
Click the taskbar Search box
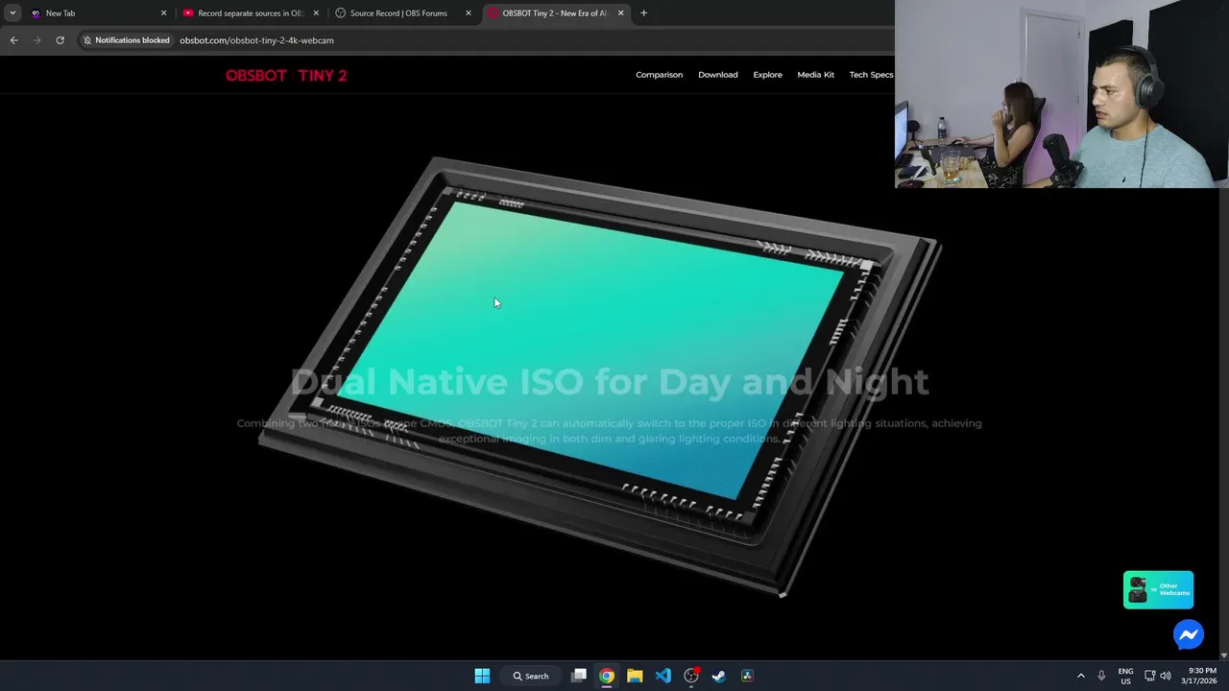point(531,676)
